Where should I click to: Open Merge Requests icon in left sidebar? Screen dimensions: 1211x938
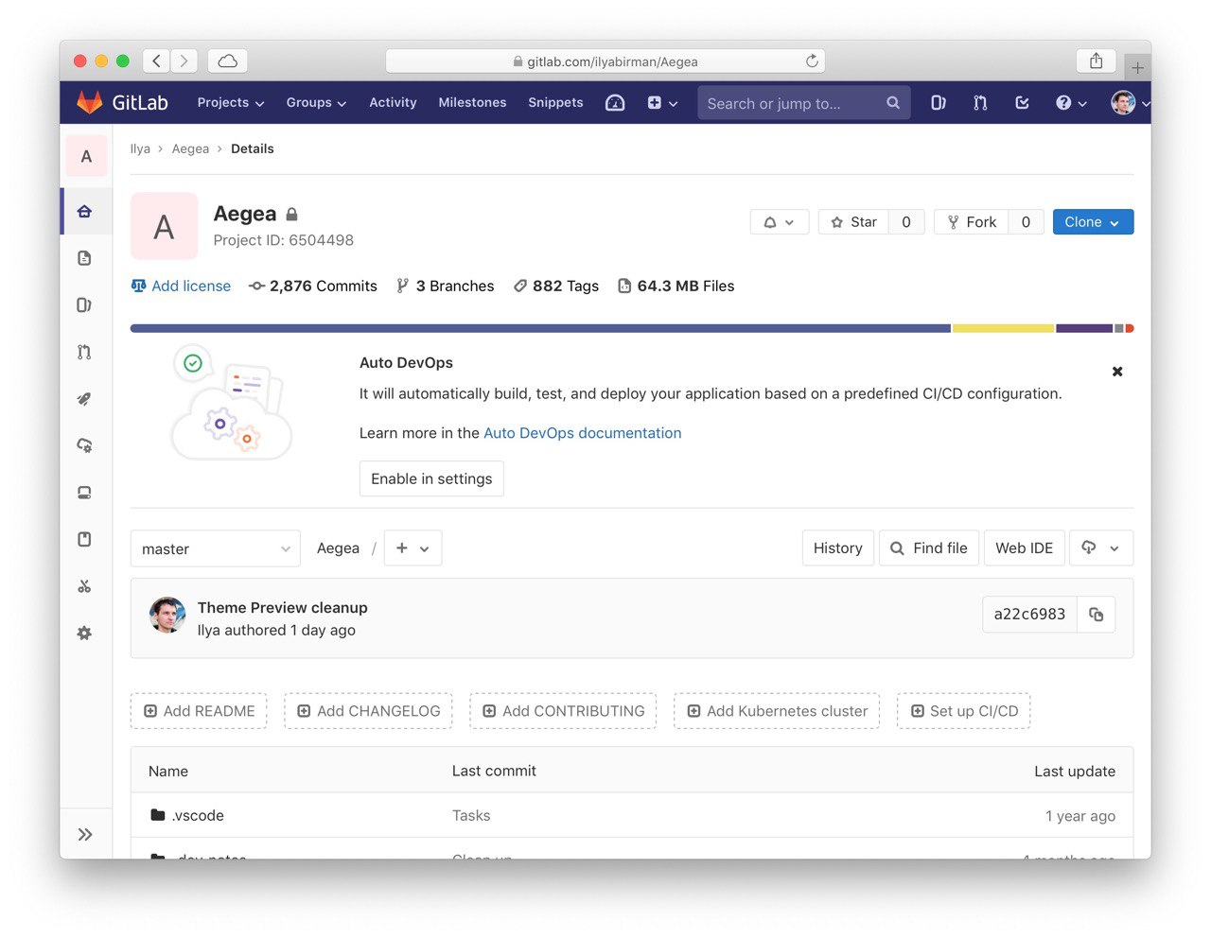click(x=84, y=352)
